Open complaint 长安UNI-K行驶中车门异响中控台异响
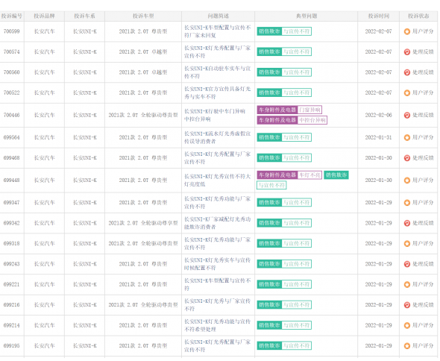Viewport: 440px width, 361px height. tap(215, 115)
